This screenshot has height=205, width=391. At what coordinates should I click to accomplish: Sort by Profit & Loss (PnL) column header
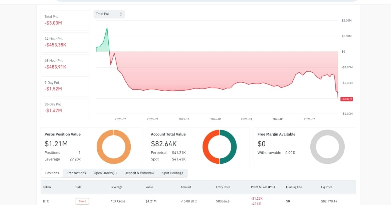263,187
